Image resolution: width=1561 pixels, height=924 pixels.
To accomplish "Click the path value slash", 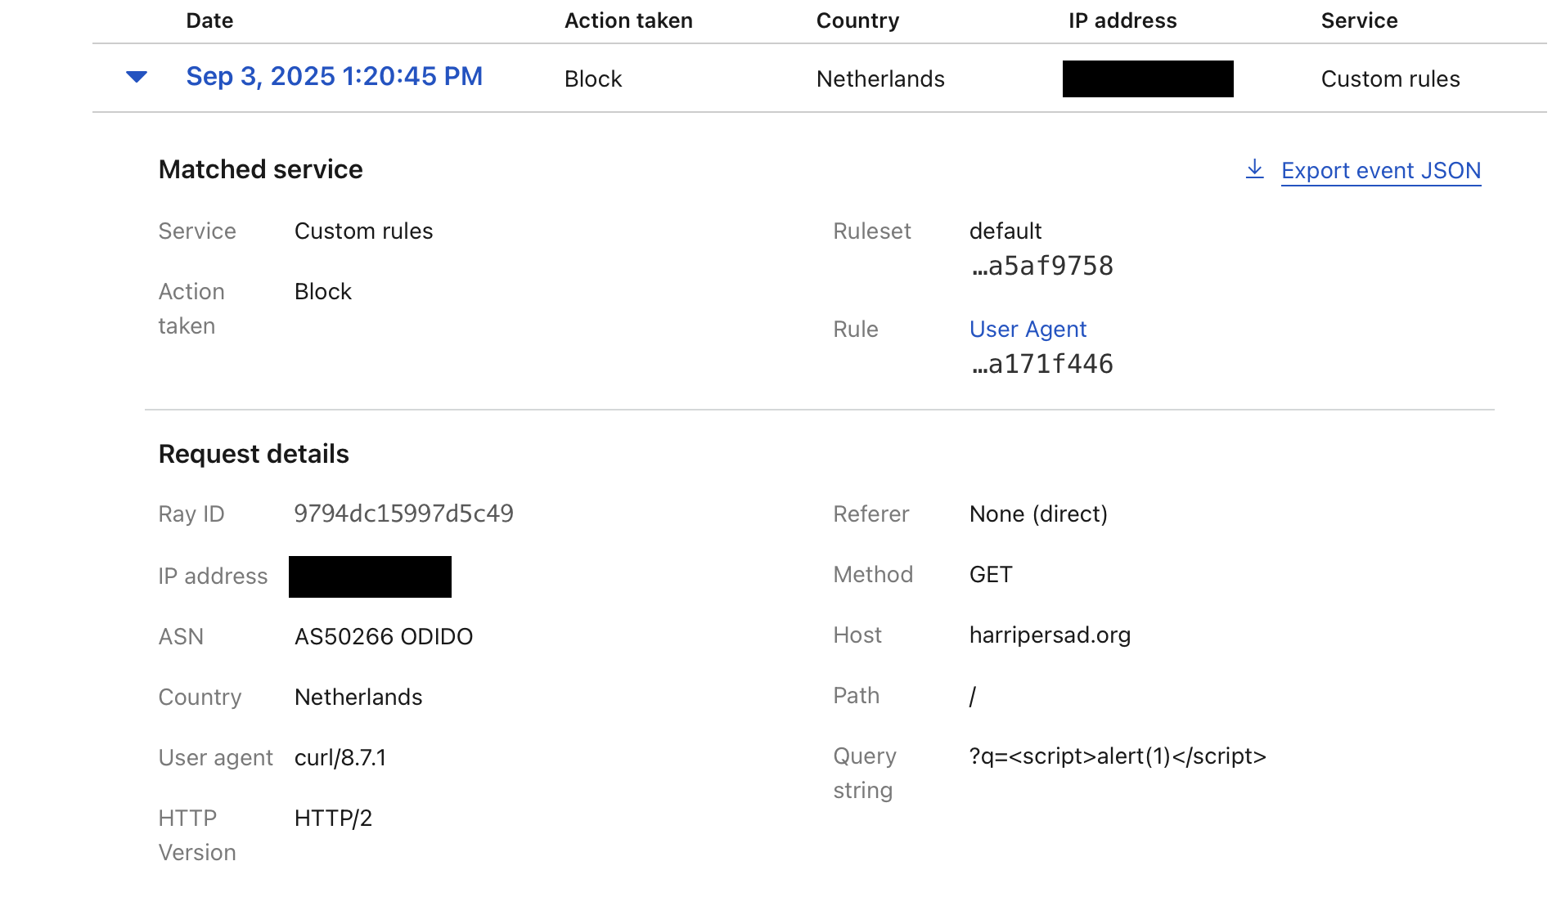I will 973,696.
